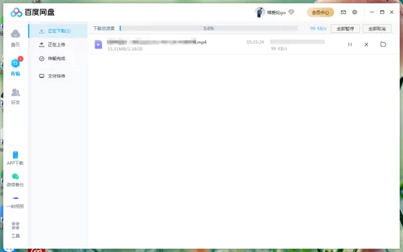403x252 pixels.
Task: Click the mp4 file name
Action: [x=156, y=42]
